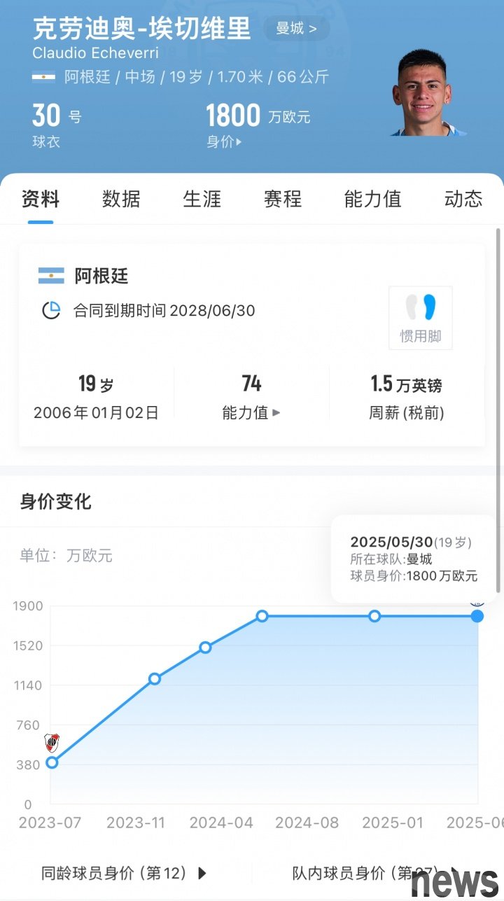Click the 2006年01月02日 birth date
The image size is (504, 901).
point(97,413)
